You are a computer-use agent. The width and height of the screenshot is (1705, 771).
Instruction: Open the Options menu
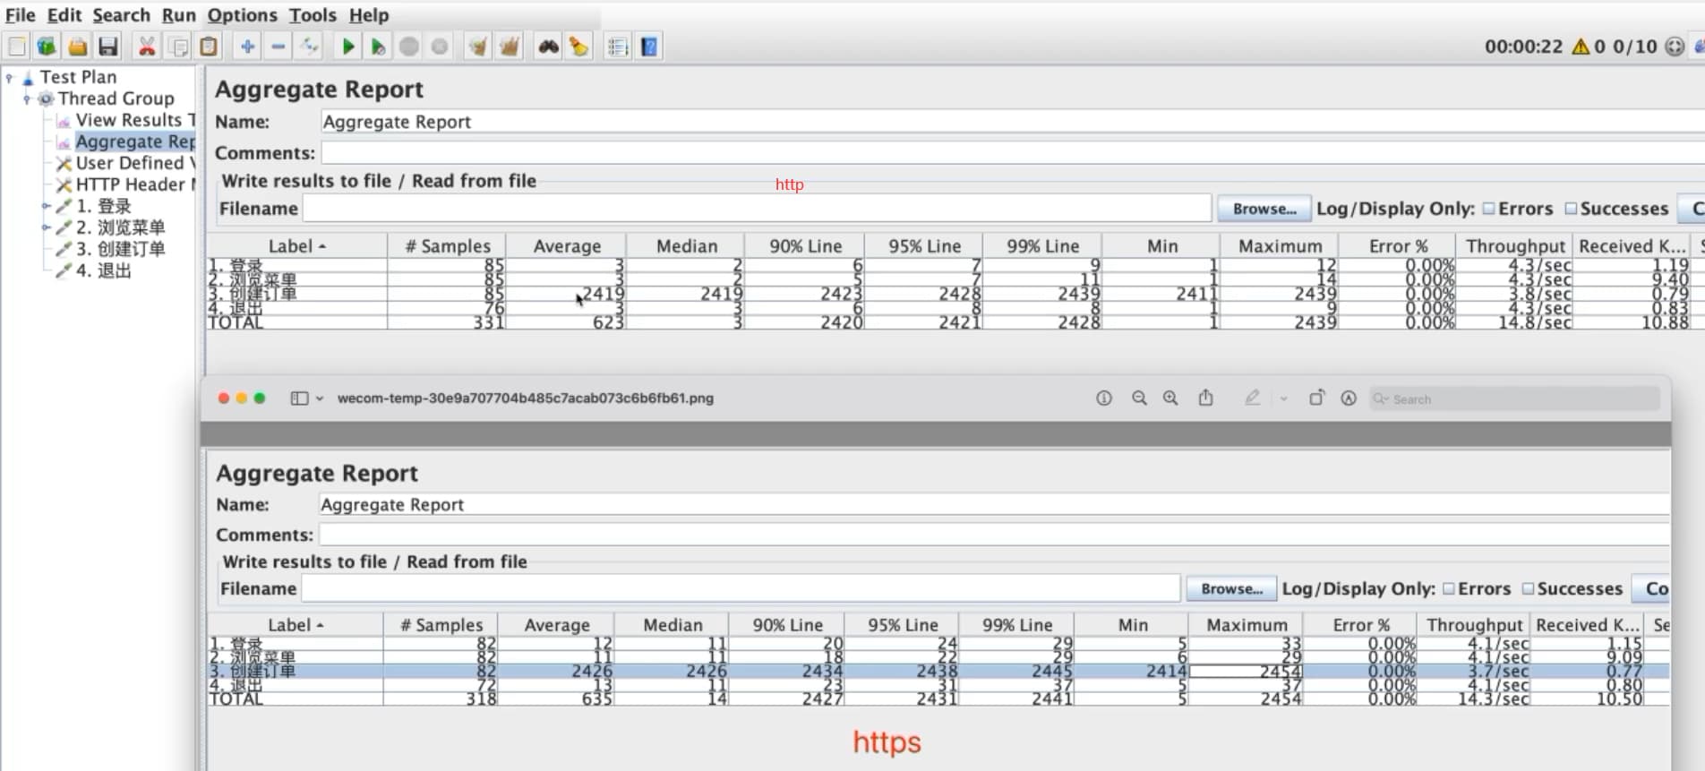242,15
